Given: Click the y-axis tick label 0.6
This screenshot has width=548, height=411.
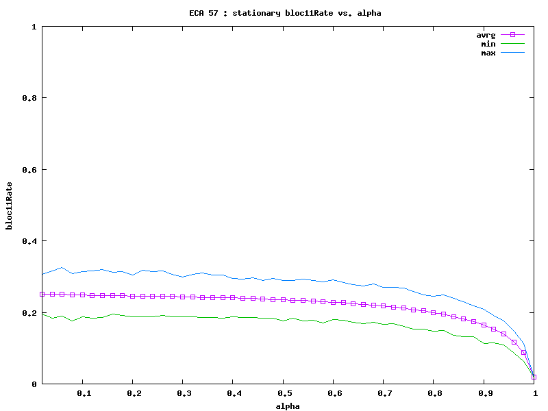Looking at the screenshot, I should pyautogui.click(x=30, y=170).
